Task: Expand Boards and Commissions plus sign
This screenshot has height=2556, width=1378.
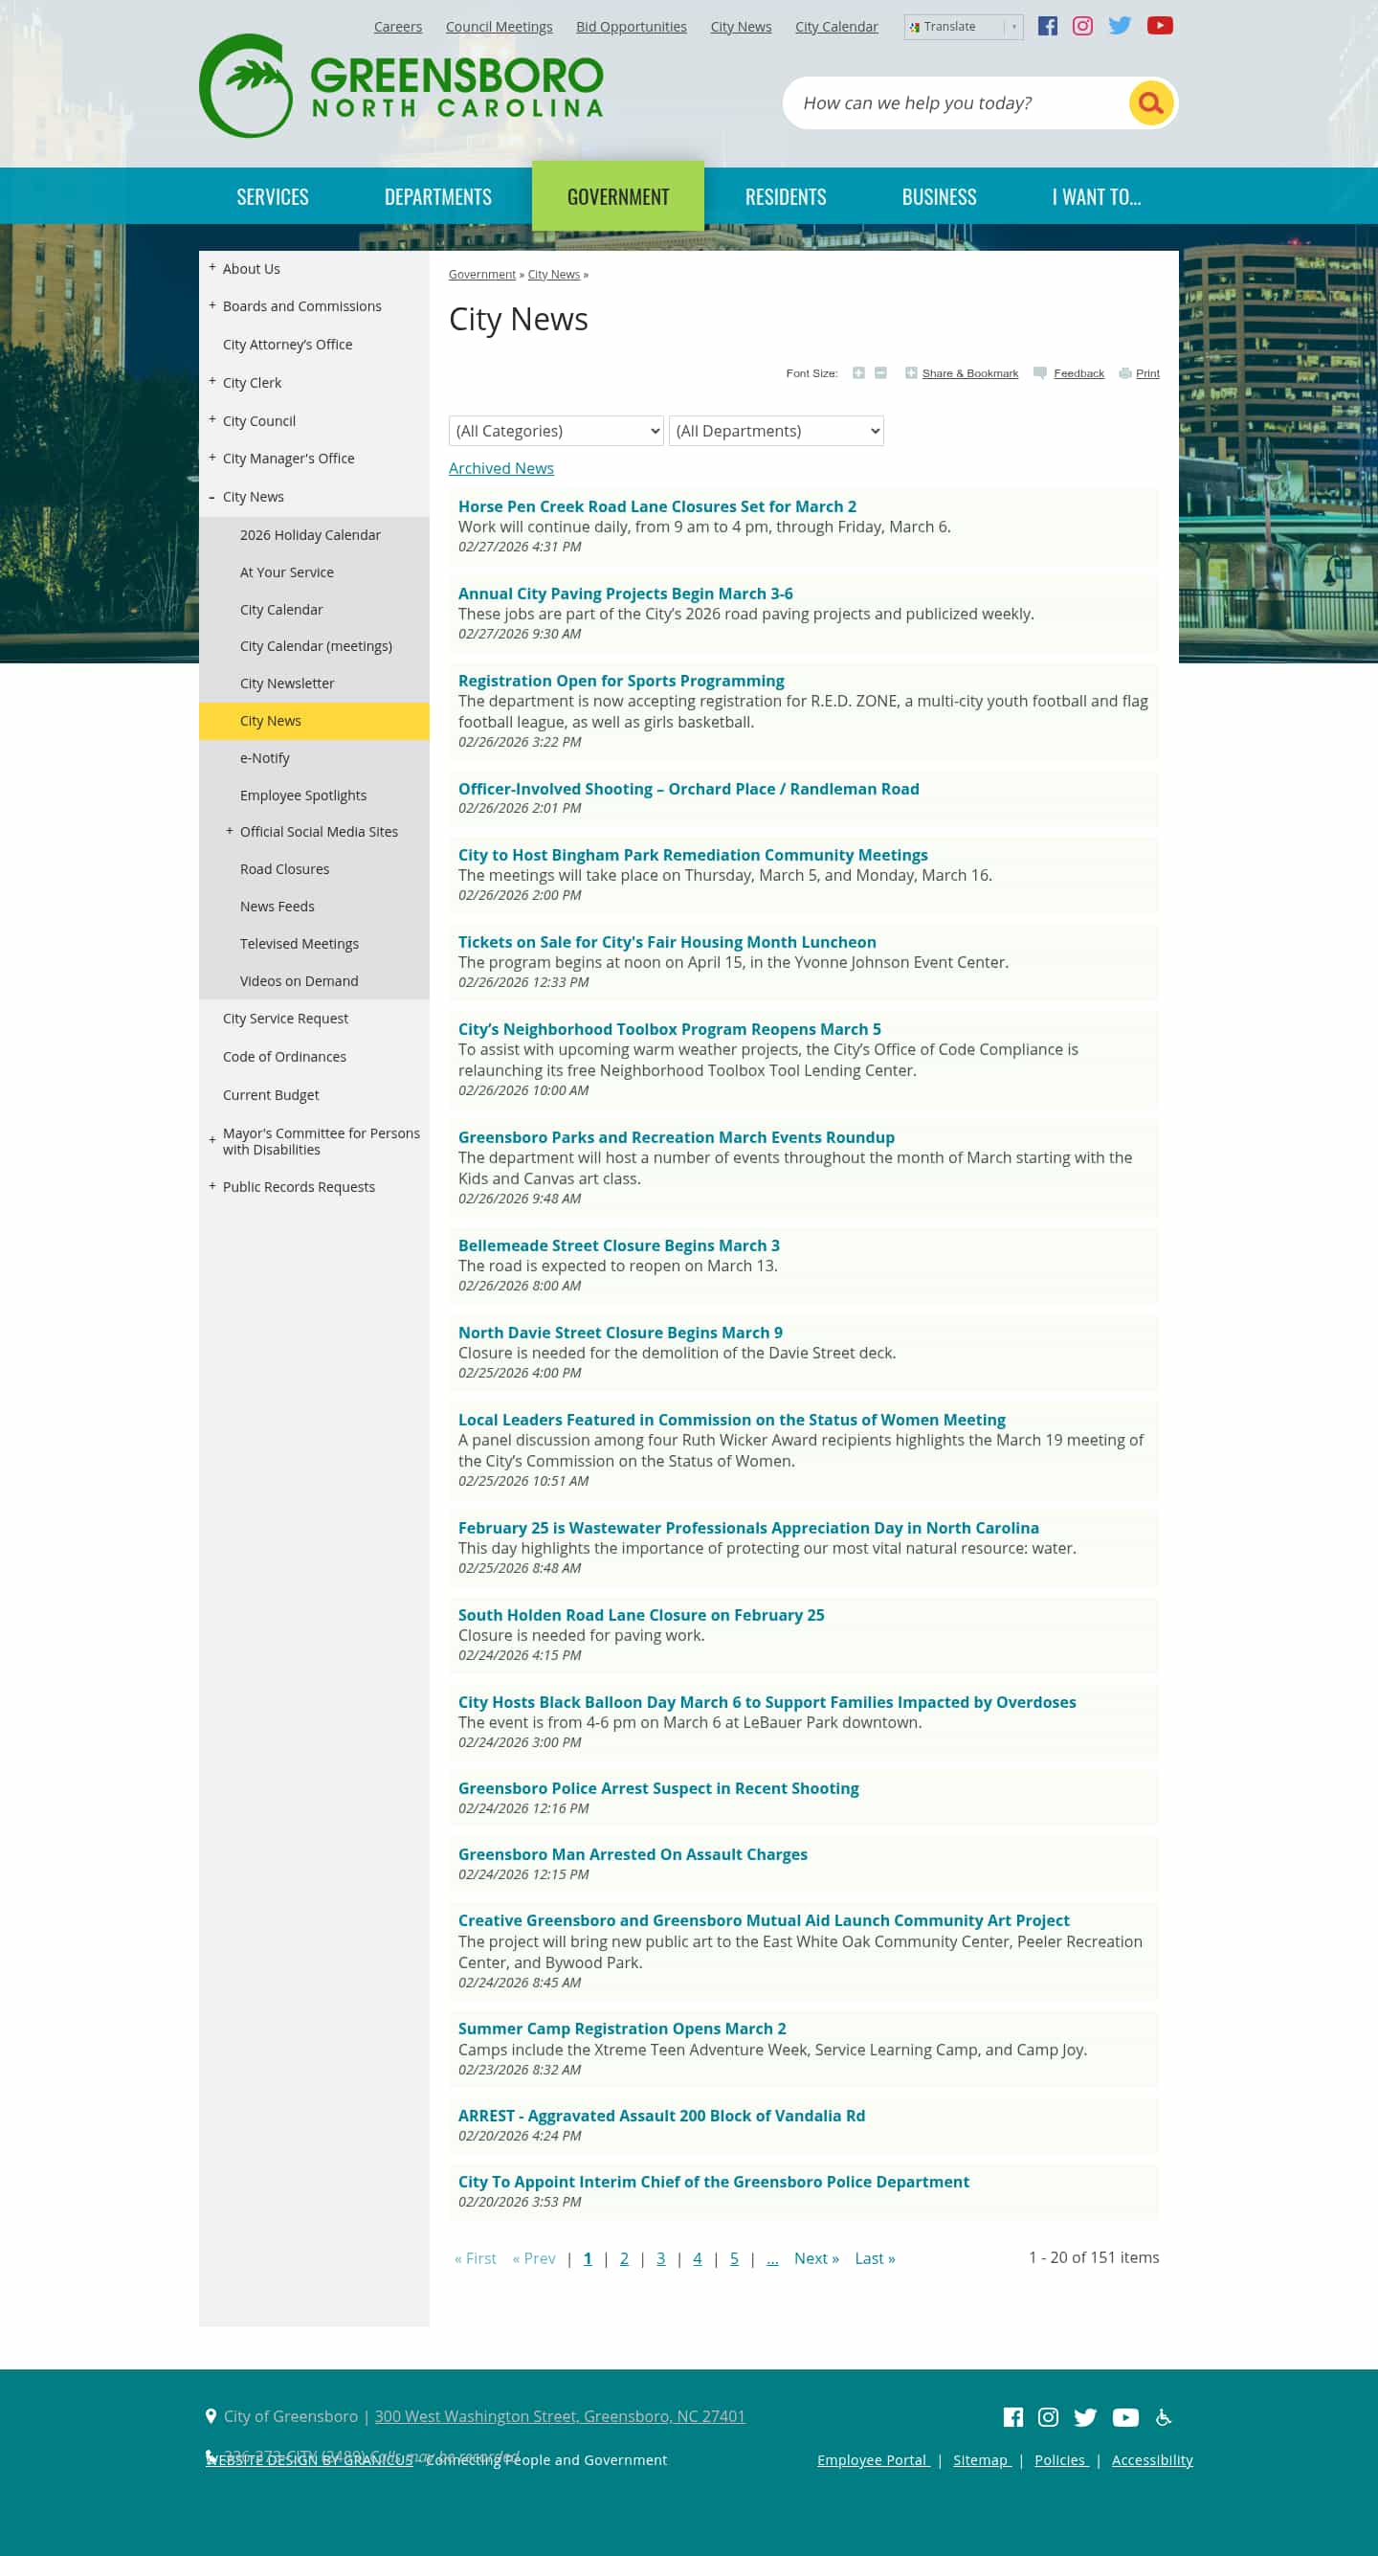Action: coord(212,305)
